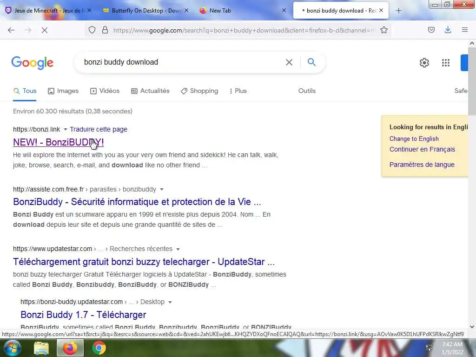Click the scrollbar up arrow

click(x=472, y=43)
